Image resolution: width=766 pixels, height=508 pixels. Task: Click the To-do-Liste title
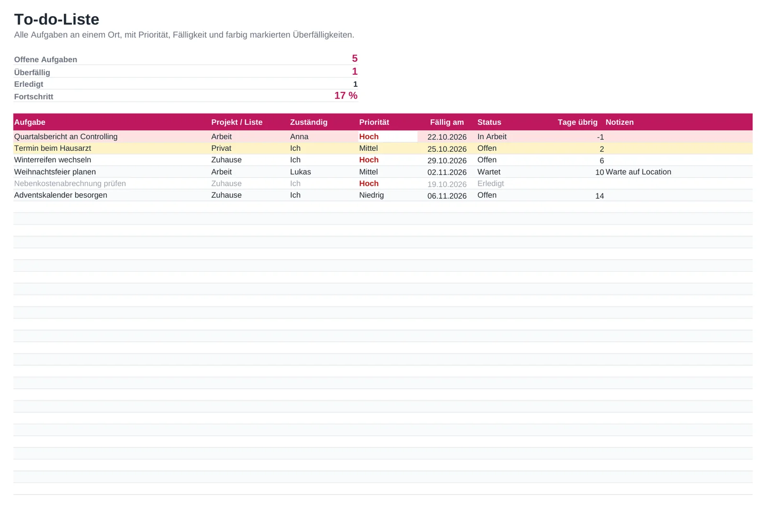click(x=56, y=19)
